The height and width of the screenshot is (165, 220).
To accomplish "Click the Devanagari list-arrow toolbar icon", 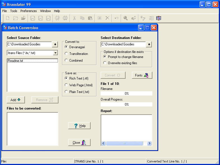I will point(151,18).
